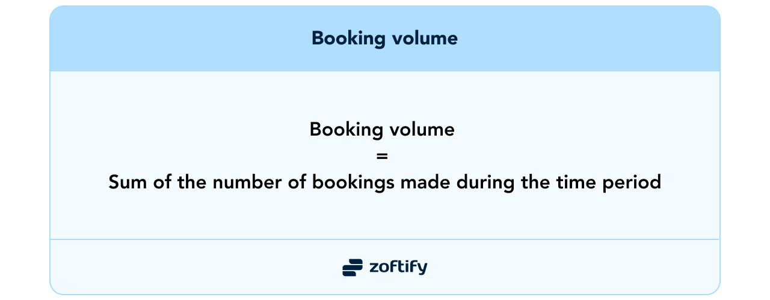Click 'Booking volume' text above equals sign
Image resolution: width=770 pixels, height=300 pixels.
(382, 130)
